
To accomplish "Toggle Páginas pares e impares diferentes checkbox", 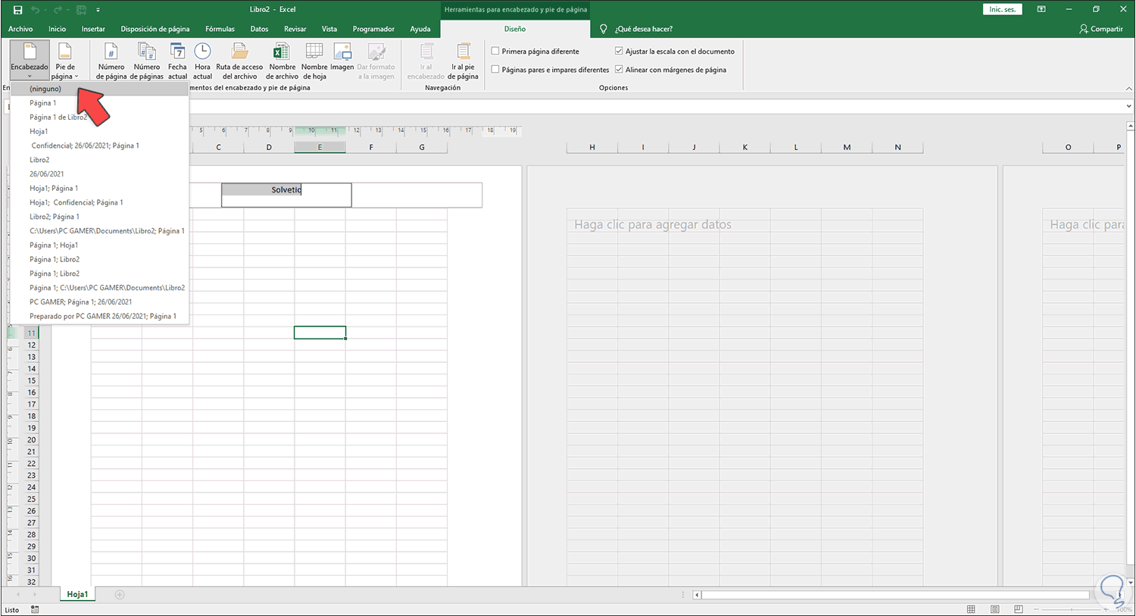I will pyautogui.click(x=495, y=70).
